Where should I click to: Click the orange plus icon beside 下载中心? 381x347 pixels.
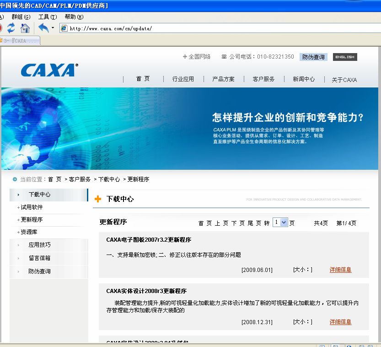tap(98, 199)
